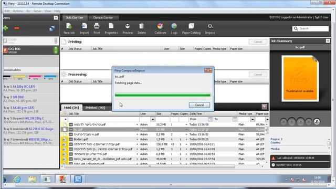Collapse the Servers panel
Image resolution: width=336 pixels, height=189 pixels.
point(56,18)
